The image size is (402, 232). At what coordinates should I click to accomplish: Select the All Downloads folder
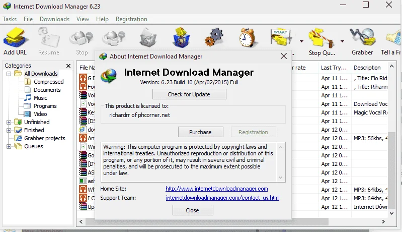point(41,74)
